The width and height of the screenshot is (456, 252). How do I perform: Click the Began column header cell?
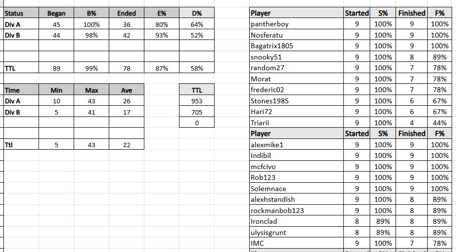[x=56, y=13]
